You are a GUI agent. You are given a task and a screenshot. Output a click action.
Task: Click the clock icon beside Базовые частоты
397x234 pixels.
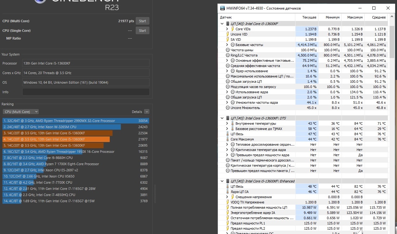[233, 45]
